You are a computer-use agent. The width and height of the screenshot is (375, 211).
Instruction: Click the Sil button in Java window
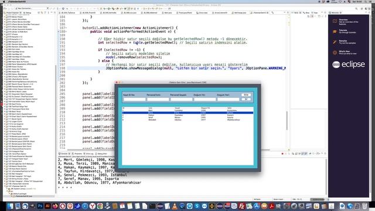(246, 99)
